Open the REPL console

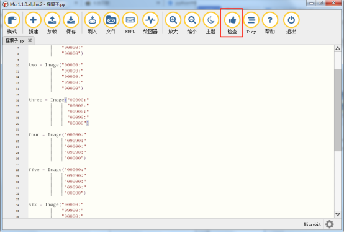130,23
